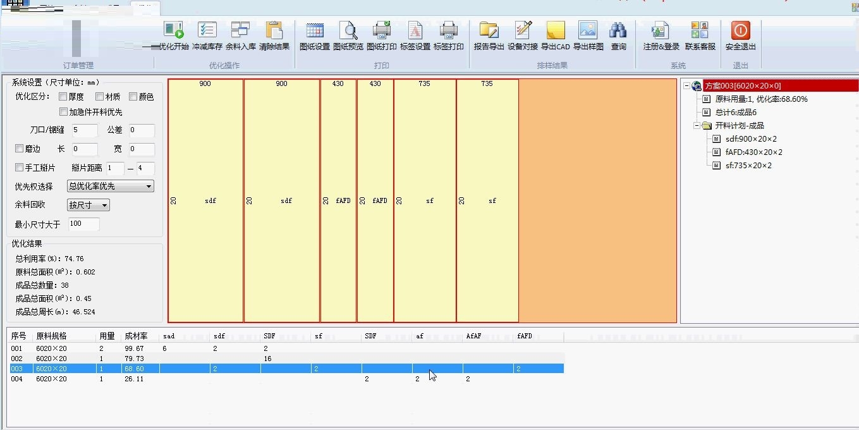The image size is (859, 430).
Task: Click the 导出样图 picture icon
Action: pos(588,30)
